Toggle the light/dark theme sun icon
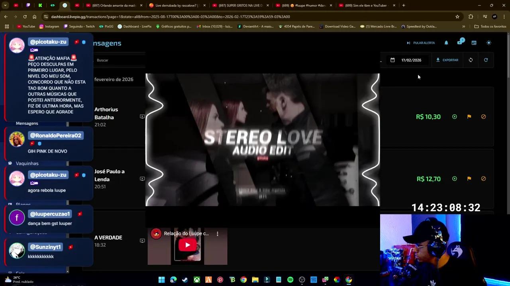510x286 pixels. click(x=489, y=43)
